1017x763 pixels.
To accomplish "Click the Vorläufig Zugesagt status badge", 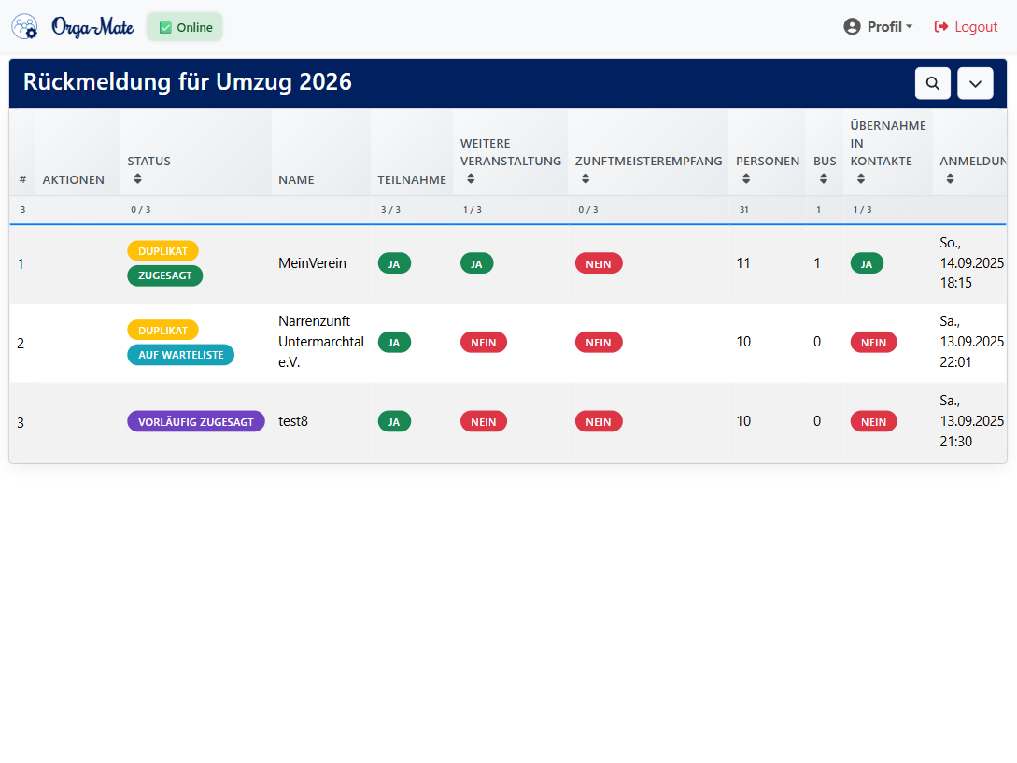I will pyautogui.click(x=195, y=421).
